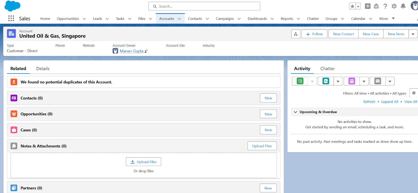Open the App Launcher grid icon

pos(11,18)
